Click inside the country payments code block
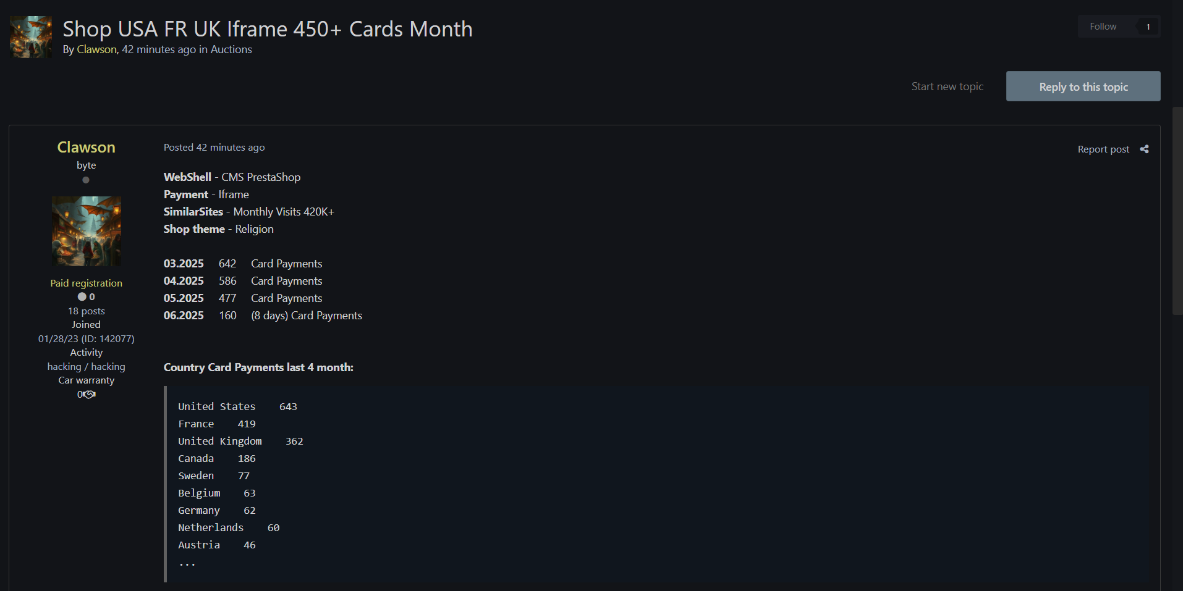Image resolution: width=1183 pixels, height=591 pixels. (x=618, y=482)
